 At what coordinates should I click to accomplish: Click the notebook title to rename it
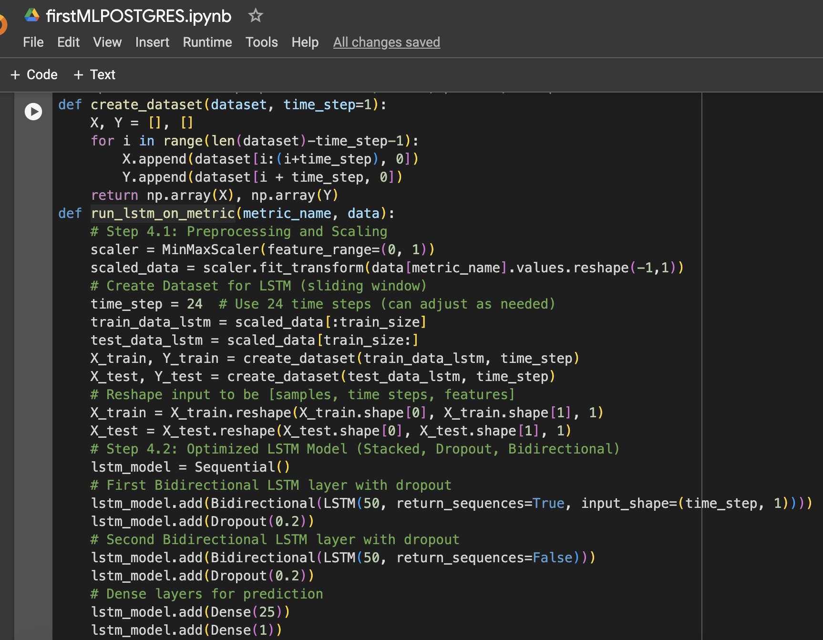point(138,15)
